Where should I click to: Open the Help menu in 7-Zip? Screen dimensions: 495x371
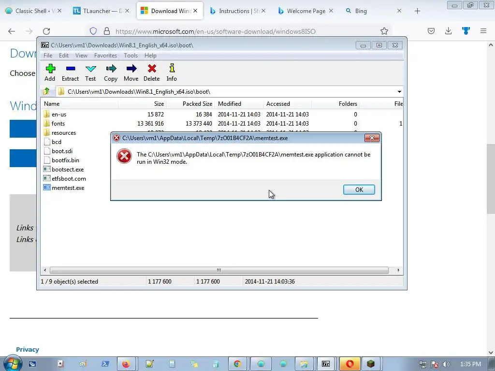150,55
